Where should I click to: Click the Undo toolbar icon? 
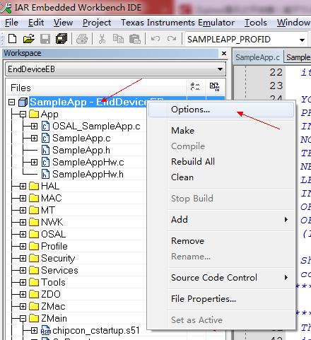155,39
